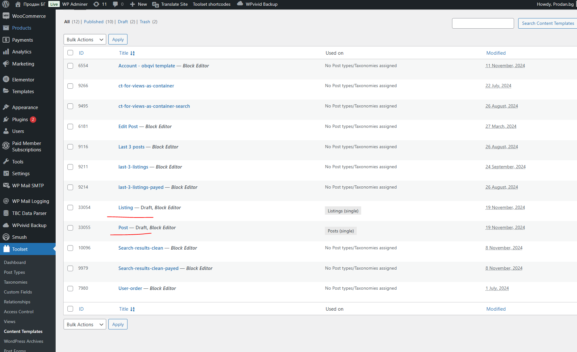577x352 pixels.
Task: Open Search-results-clean-payed template link
Action: tap(148, 268)
